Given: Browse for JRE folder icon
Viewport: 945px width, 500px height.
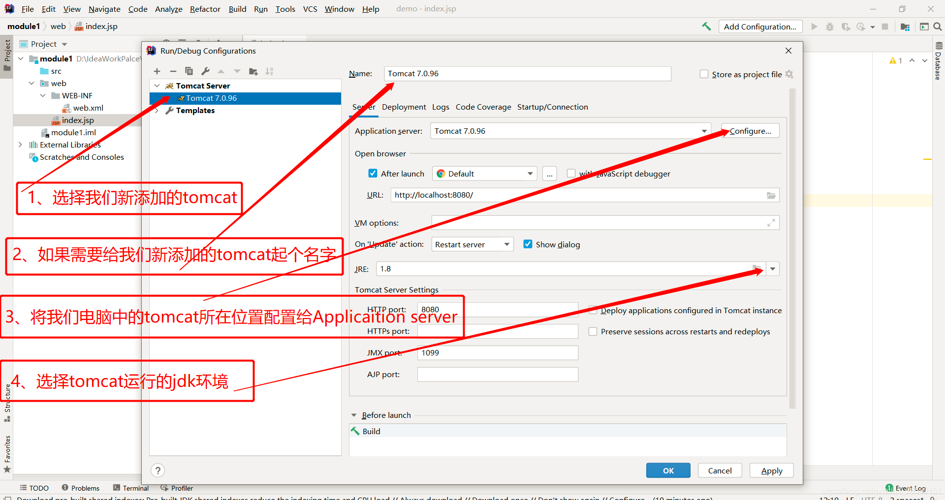Looking at the screenshot, I should [x=757, y=268].
